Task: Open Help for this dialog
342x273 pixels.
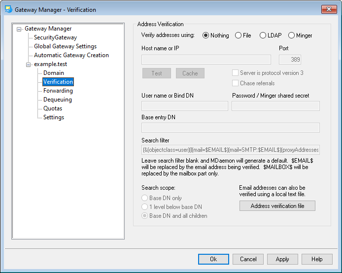Action: coord(317,259)
